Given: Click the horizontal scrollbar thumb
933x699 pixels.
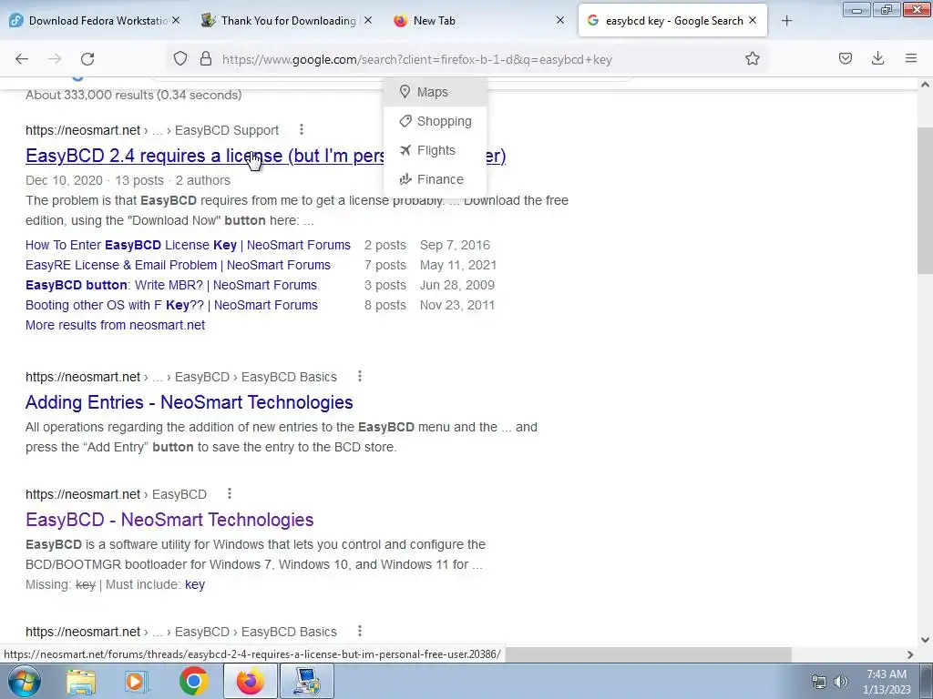Looking at the screenshot, I should click(648, 654).
